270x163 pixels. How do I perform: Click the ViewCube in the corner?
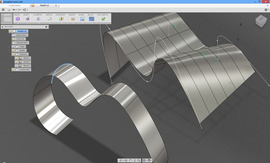(x=261, y=21)
